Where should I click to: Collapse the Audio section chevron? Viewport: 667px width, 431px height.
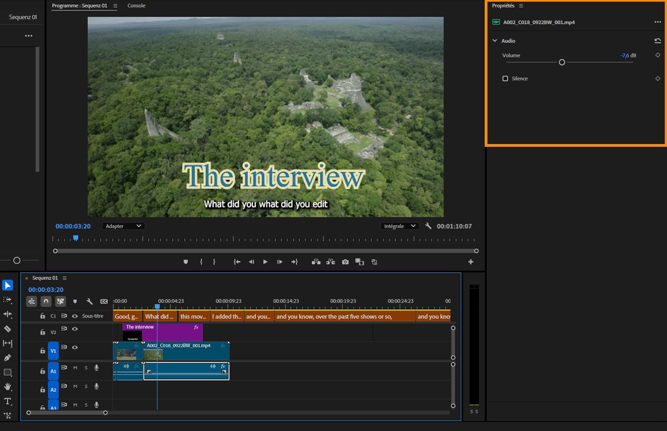[495, 41]
